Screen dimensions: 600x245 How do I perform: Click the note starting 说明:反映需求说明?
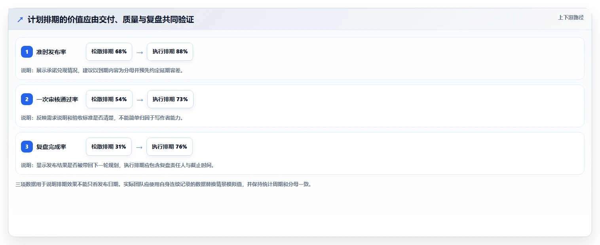pyautogui.click(x=102, y=118)
